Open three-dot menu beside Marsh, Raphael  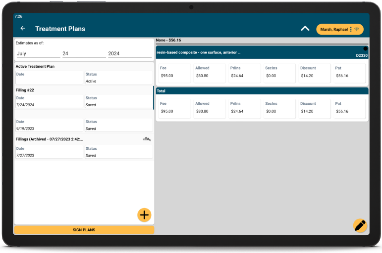coord(351,30)
